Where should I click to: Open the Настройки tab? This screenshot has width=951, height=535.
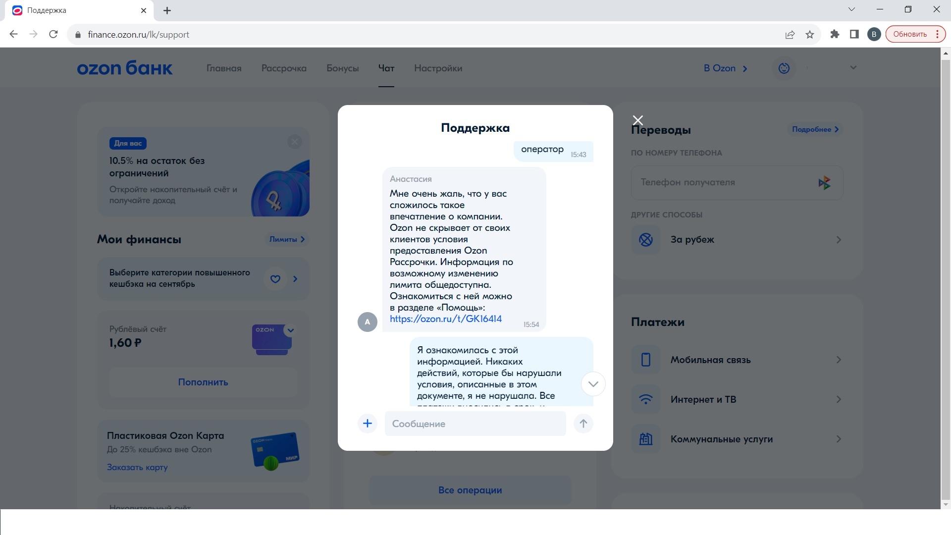[438, 68]
